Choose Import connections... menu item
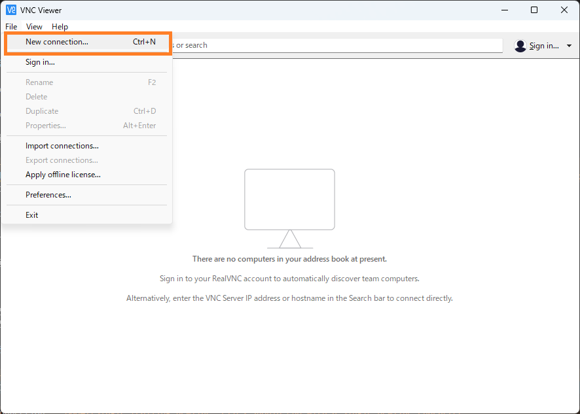This screenshot has height=414, width=580. [x=87, y=146]
